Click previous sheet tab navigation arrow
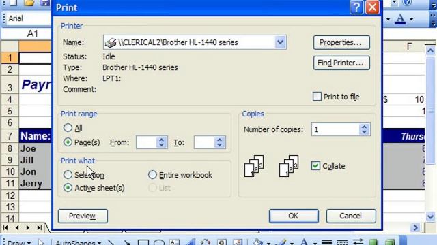Screen dimensions: 437x245 tap(17, 228)
